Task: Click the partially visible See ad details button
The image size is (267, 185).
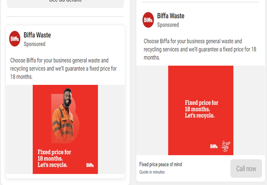Action: click(x=65, y=2)
